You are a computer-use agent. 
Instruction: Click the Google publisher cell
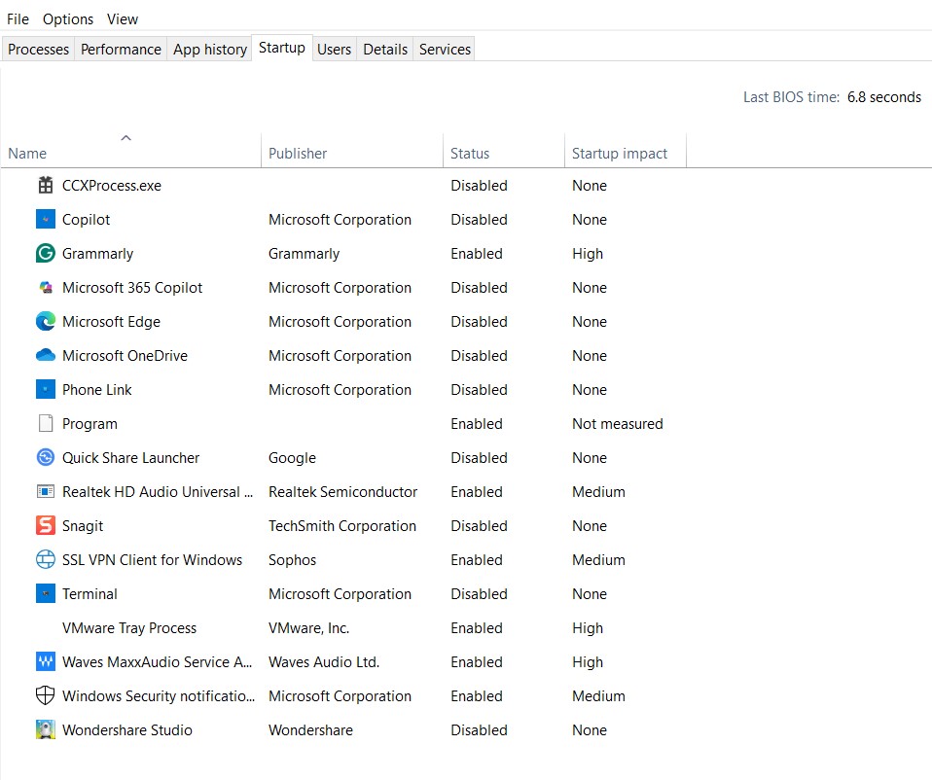coord(292,458)
